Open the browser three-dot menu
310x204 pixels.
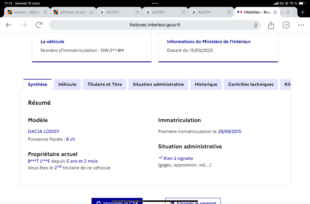click(x=301, y=25)
